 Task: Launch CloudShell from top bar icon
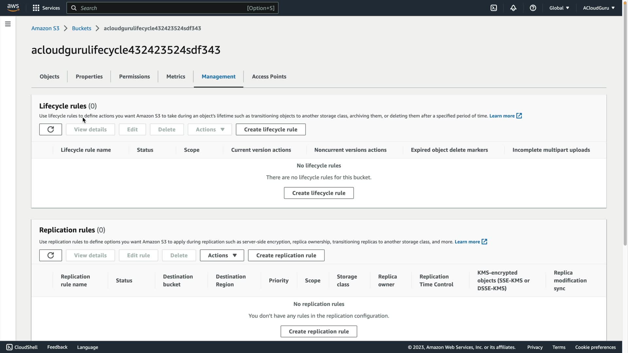[494, 8]
